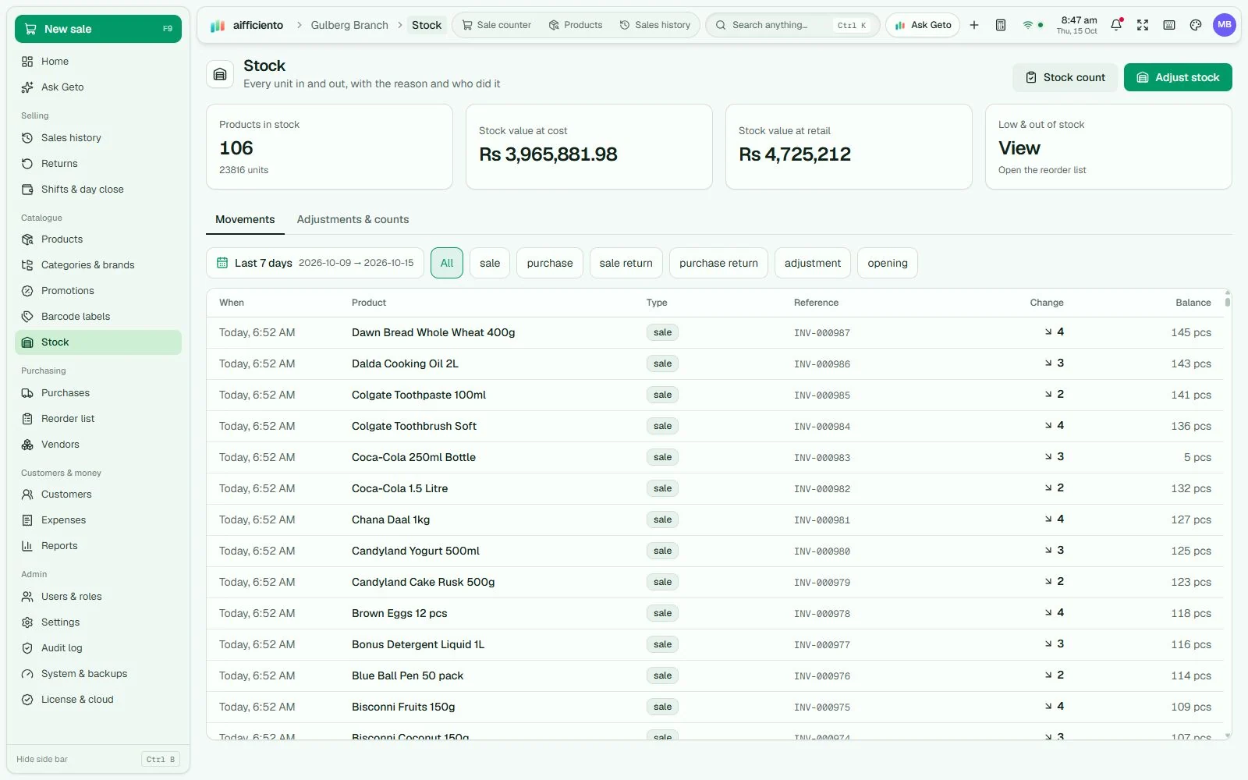
Task: Click the afficiento logo icon
Action: pyautogui.click(x=218, y=25)
